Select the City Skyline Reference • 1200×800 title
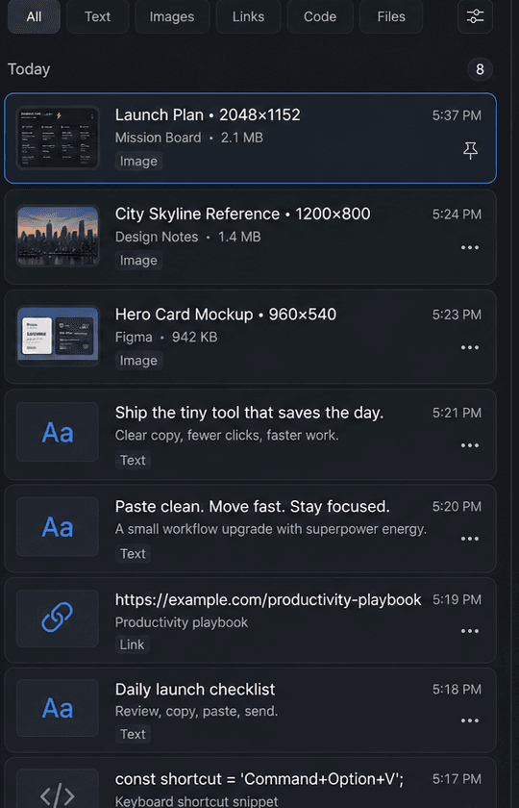 242,214
